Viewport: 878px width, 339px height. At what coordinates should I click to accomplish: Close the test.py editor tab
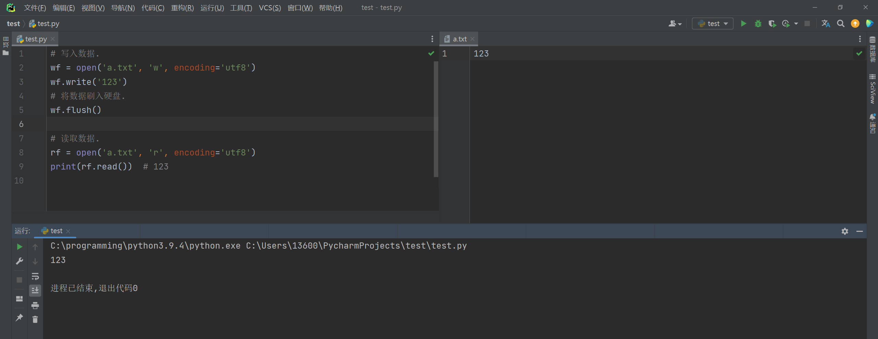click(53, 39)
